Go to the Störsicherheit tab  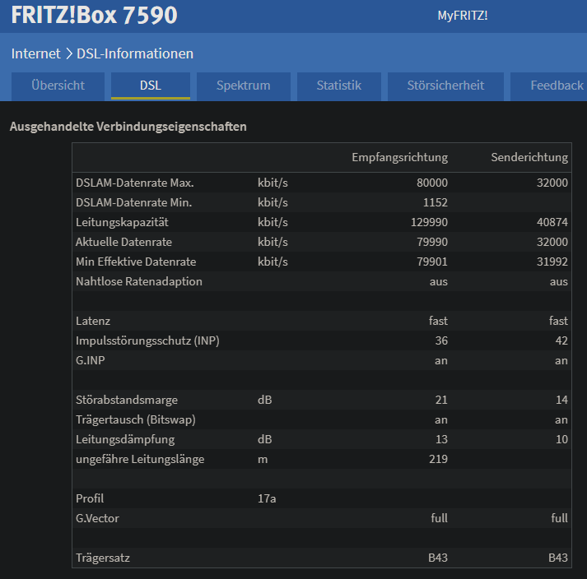click(445, 86)
